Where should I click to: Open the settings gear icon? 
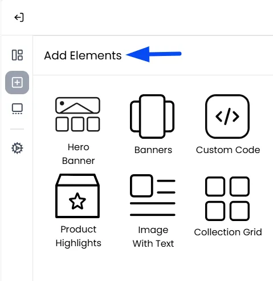17,148
